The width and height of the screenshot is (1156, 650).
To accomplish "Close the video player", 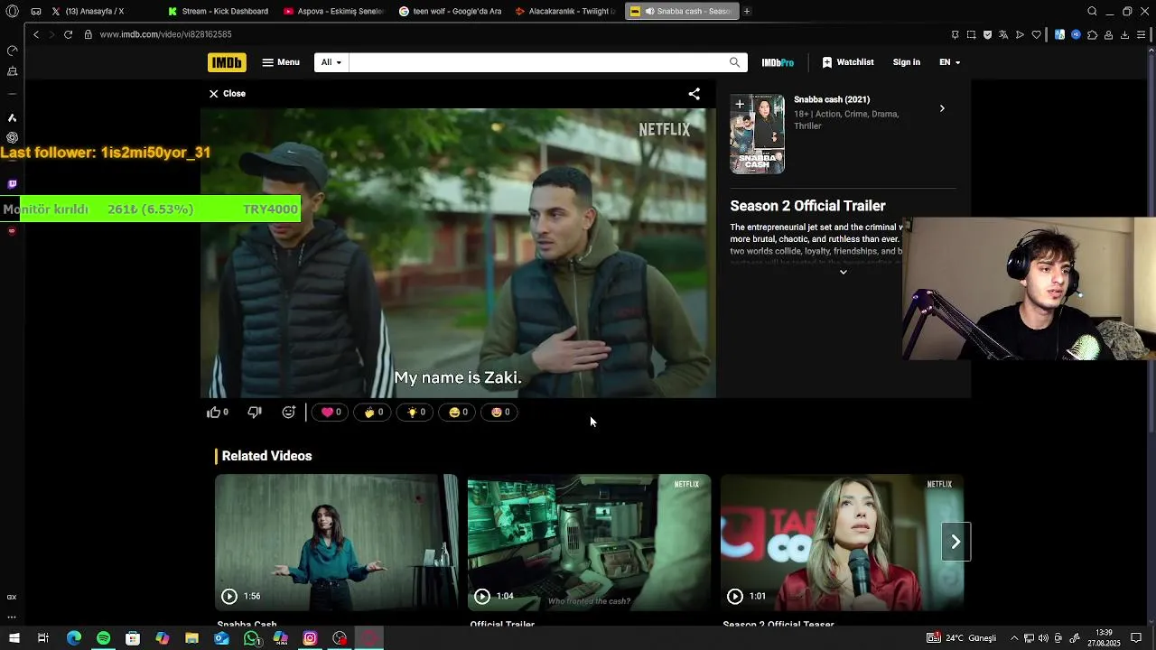I will coord(227,94).
